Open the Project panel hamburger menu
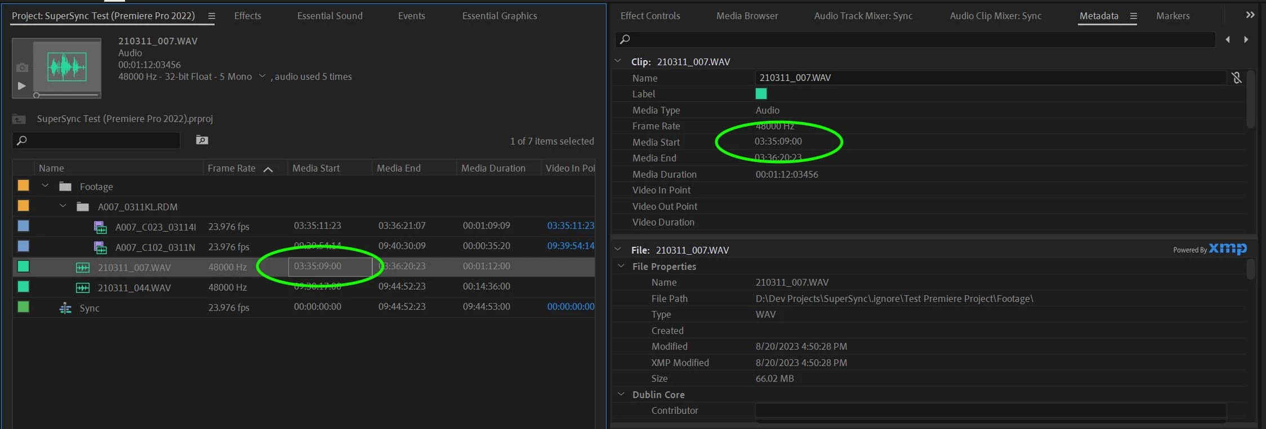 211,16
